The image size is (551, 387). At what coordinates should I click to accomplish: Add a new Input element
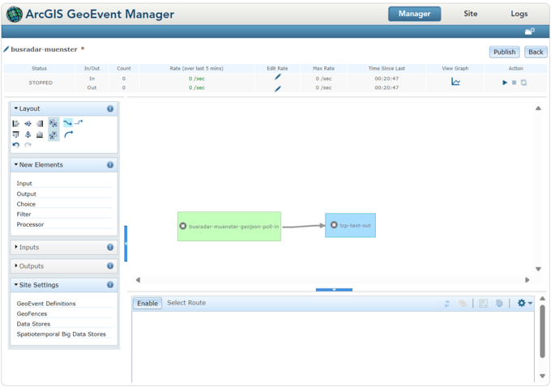click(x=24, y=183)
